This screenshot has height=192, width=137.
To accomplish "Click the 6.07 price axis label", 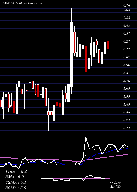I will pyautogui.click(x=127, y=57).
